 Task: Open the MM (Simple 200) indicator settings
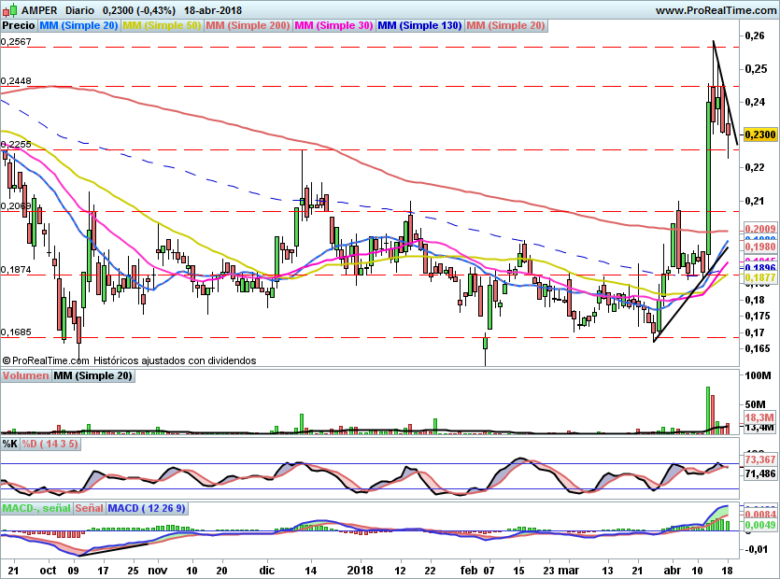pyautogui.click(x=248, y=25)
